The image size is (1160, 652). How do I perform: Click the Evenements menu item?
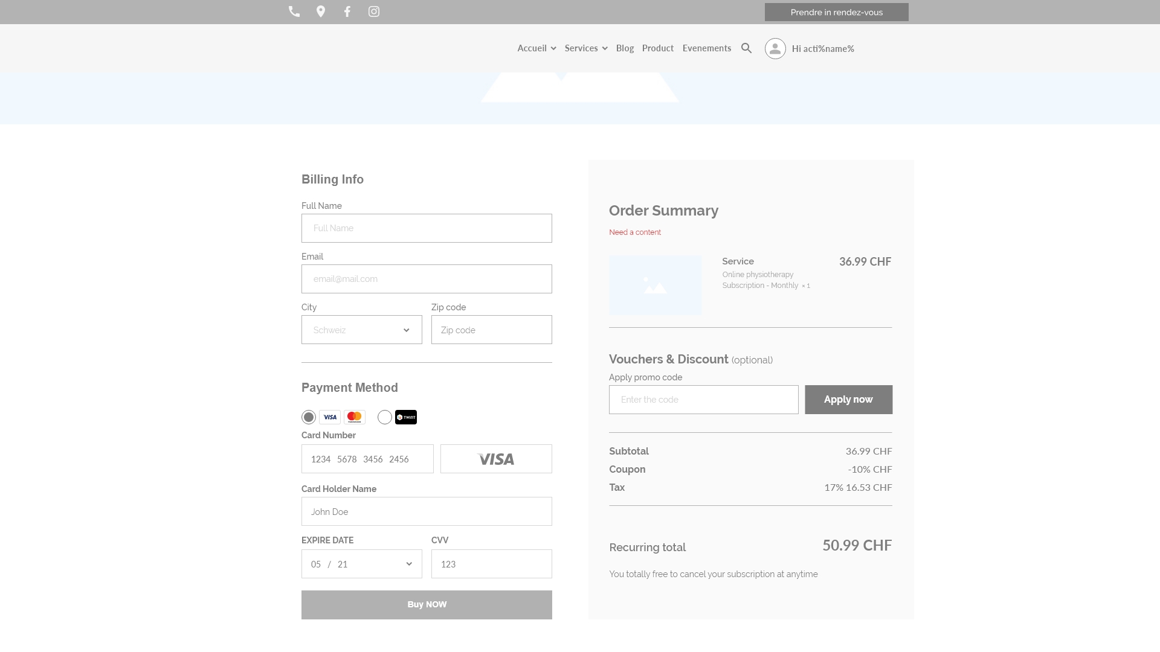(707, 48)
